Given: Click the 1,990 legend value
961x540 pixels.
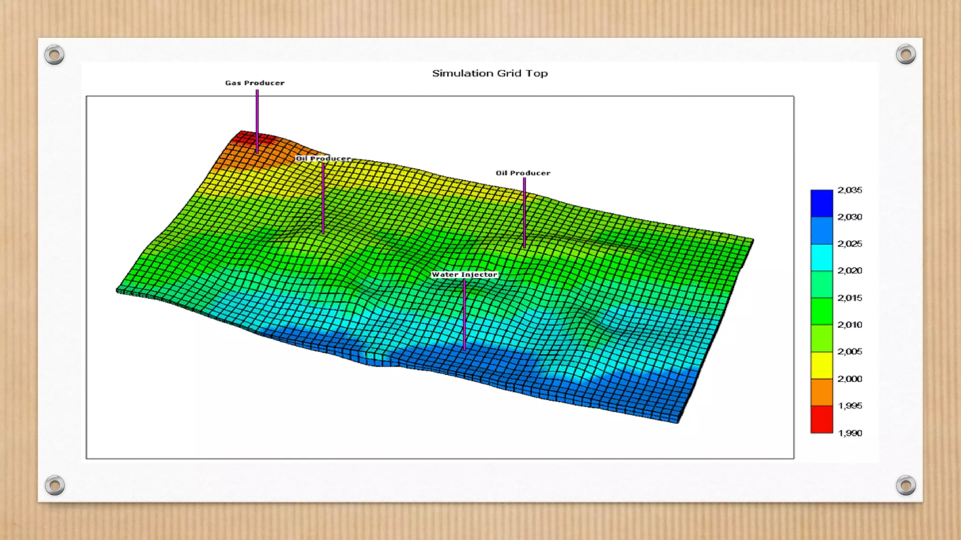Looking at the screenshot, I should pos(850,433).
